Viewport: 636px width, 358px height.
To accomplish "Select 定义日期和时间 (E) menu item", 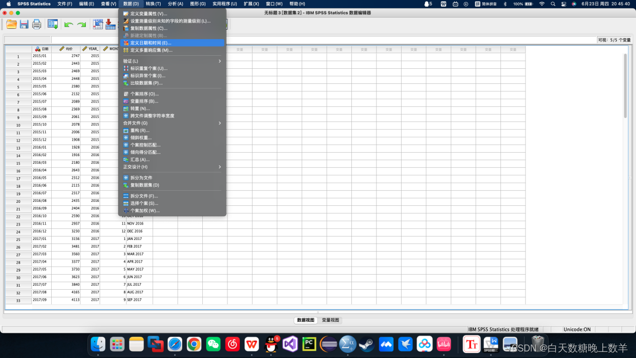I will click(x=151, y=43).
